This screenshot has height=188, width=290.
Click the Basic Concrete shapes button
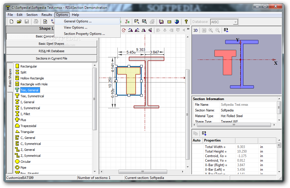30,36
